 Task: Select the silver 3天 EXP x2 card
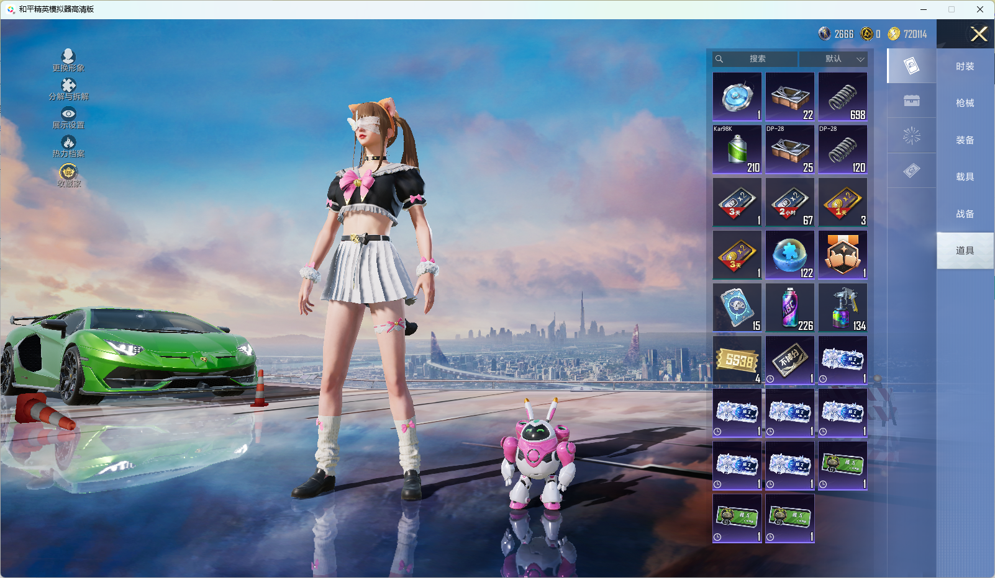pos(737,202)
